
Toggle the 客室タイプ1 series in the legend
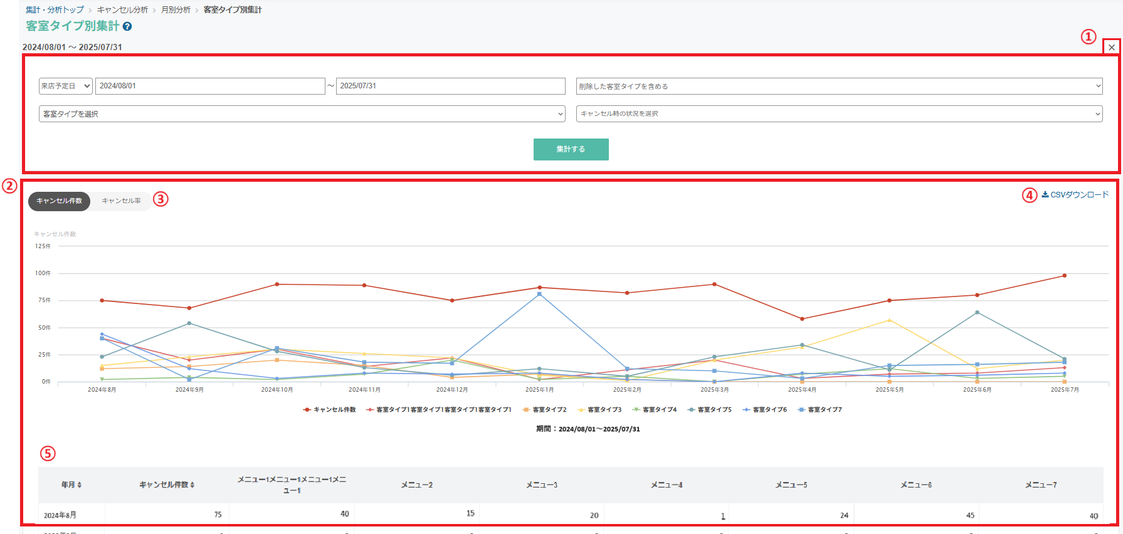pyautogui.click(x=439, y=409)
